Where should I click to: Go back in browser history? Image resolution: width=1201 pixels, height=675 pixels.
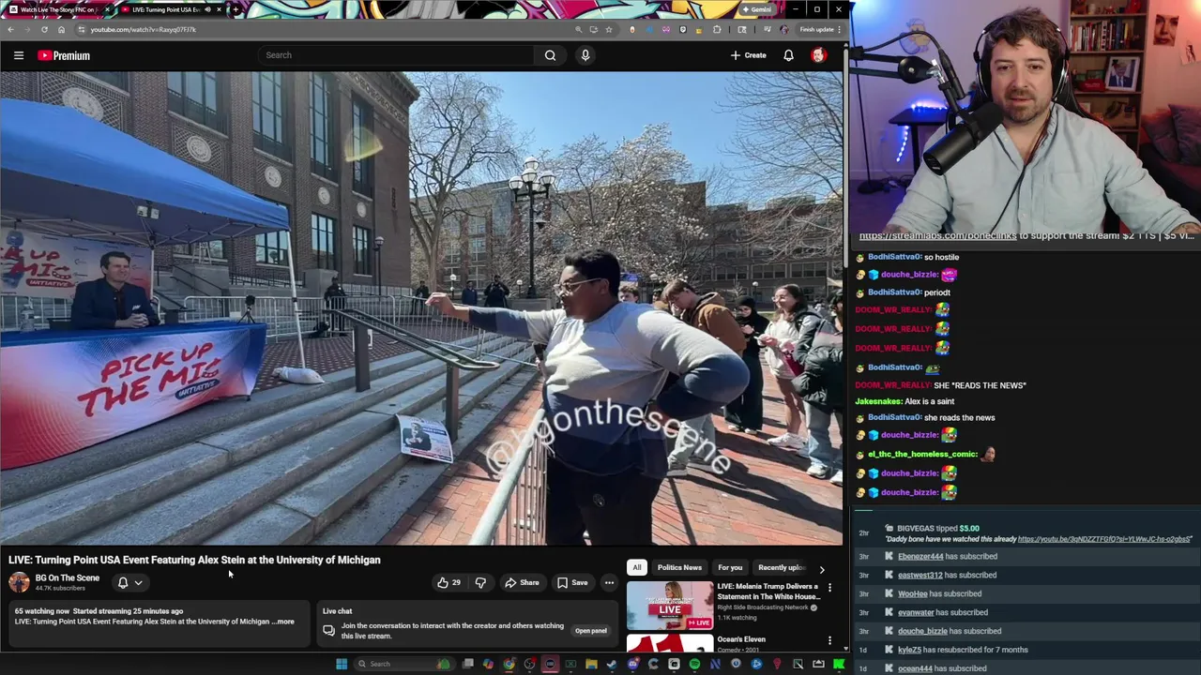[x=10, y=29]
